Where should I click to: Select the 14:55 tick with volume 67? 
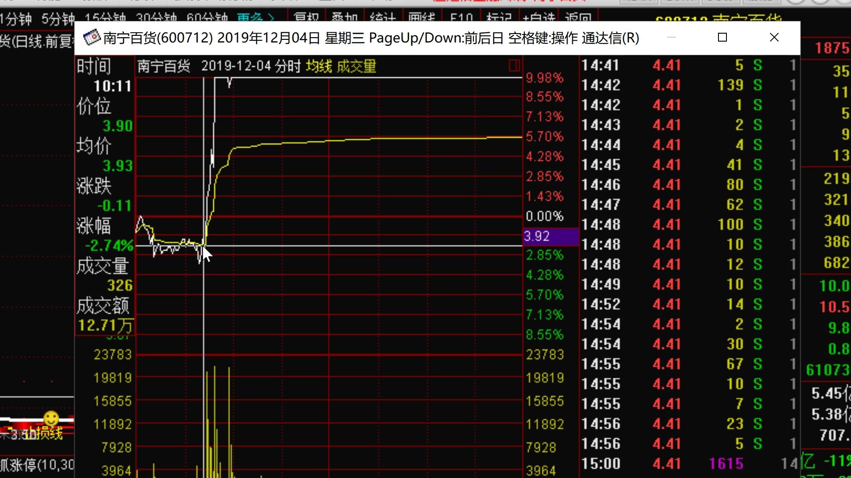690,364
